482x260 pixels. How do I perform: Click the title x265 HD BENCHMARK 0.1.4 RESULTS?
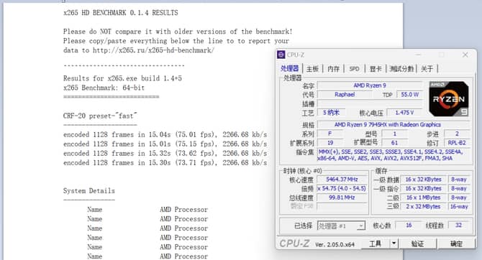(x=121, y=13)
